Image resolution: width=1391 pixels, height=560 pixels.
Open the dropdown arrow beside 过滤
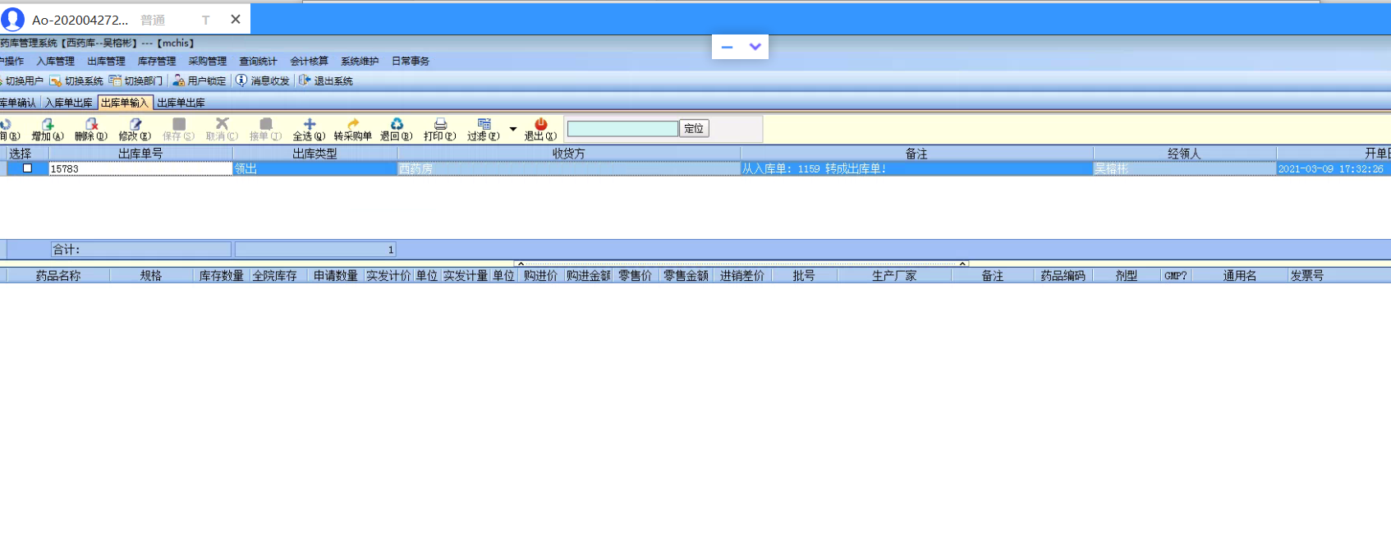pos(513,129)
